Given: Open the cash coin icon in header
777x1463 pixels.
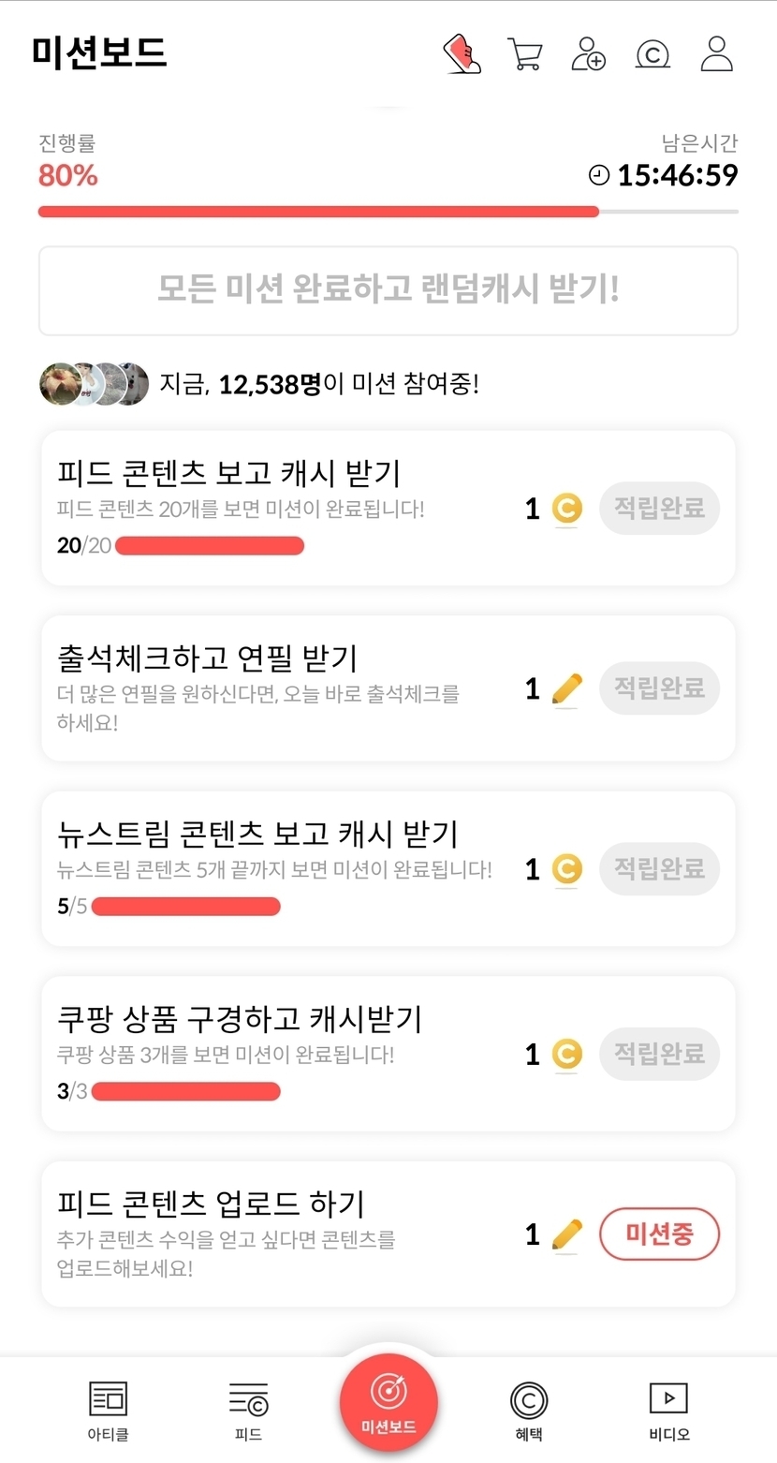Looking at the screenshot, I should (x=652, y=54).
